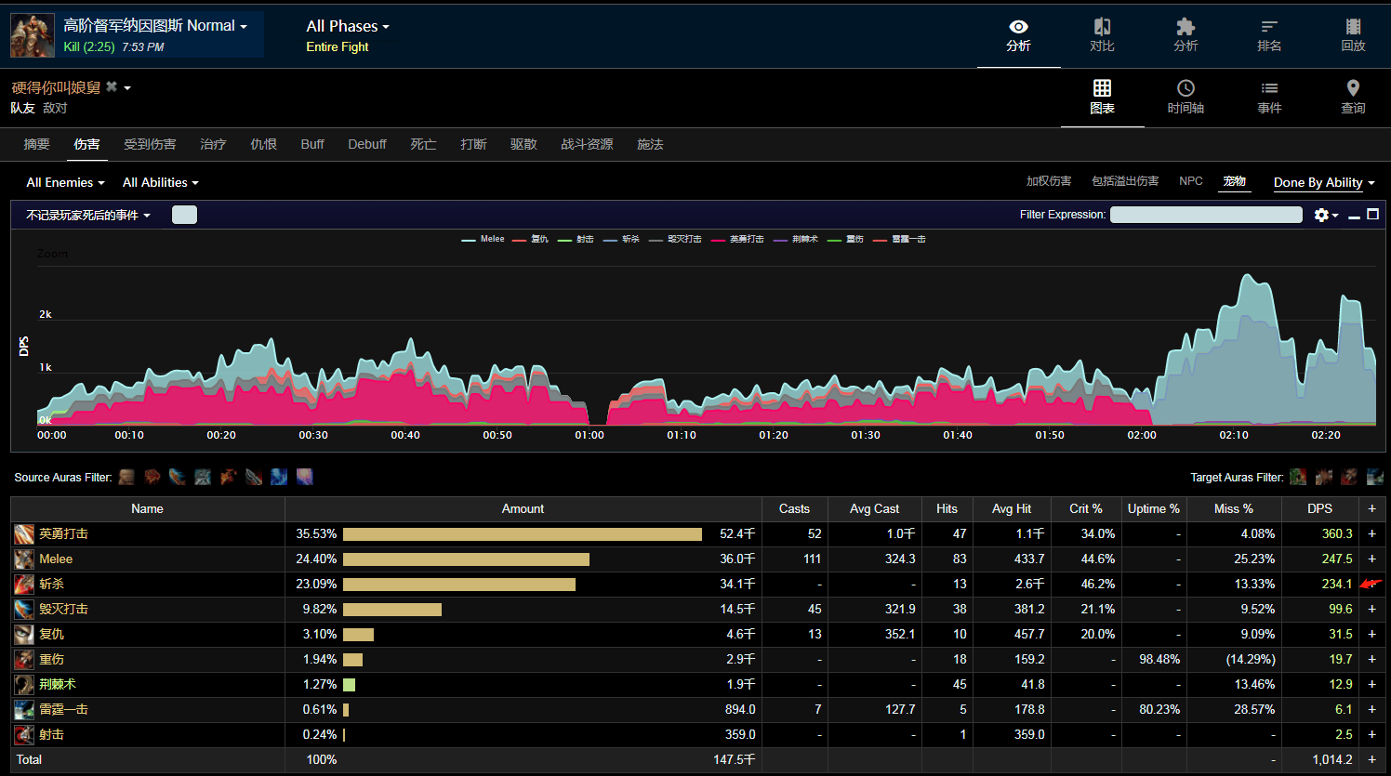Open the All Phases dropdown

[x=348, y=26]
